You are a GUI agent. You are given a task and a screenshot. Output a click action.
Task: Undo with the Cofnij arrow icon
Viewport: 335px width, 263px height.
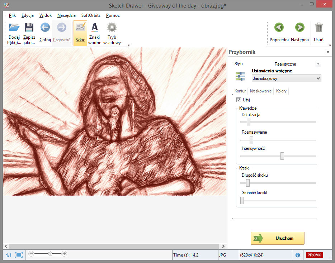pos(45,28)
